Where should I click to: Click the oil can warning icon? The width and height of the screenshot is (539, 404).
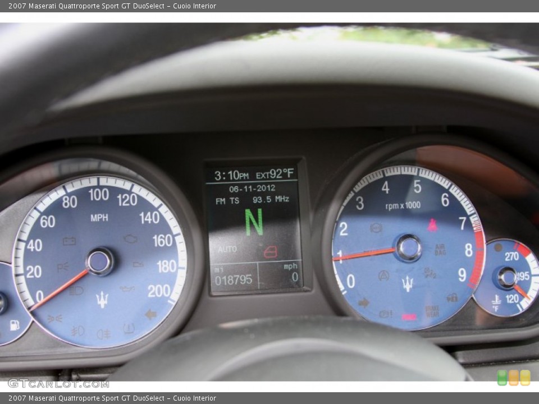tap(127, 289)
